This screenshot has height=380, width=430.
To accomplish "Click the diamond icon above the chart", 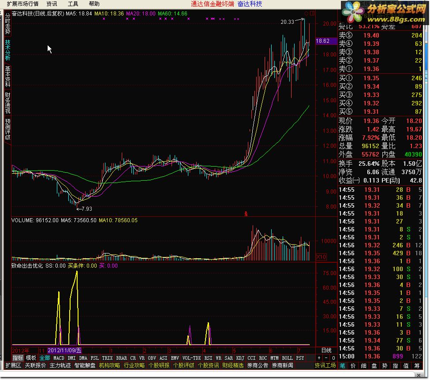I will (307, 13).
